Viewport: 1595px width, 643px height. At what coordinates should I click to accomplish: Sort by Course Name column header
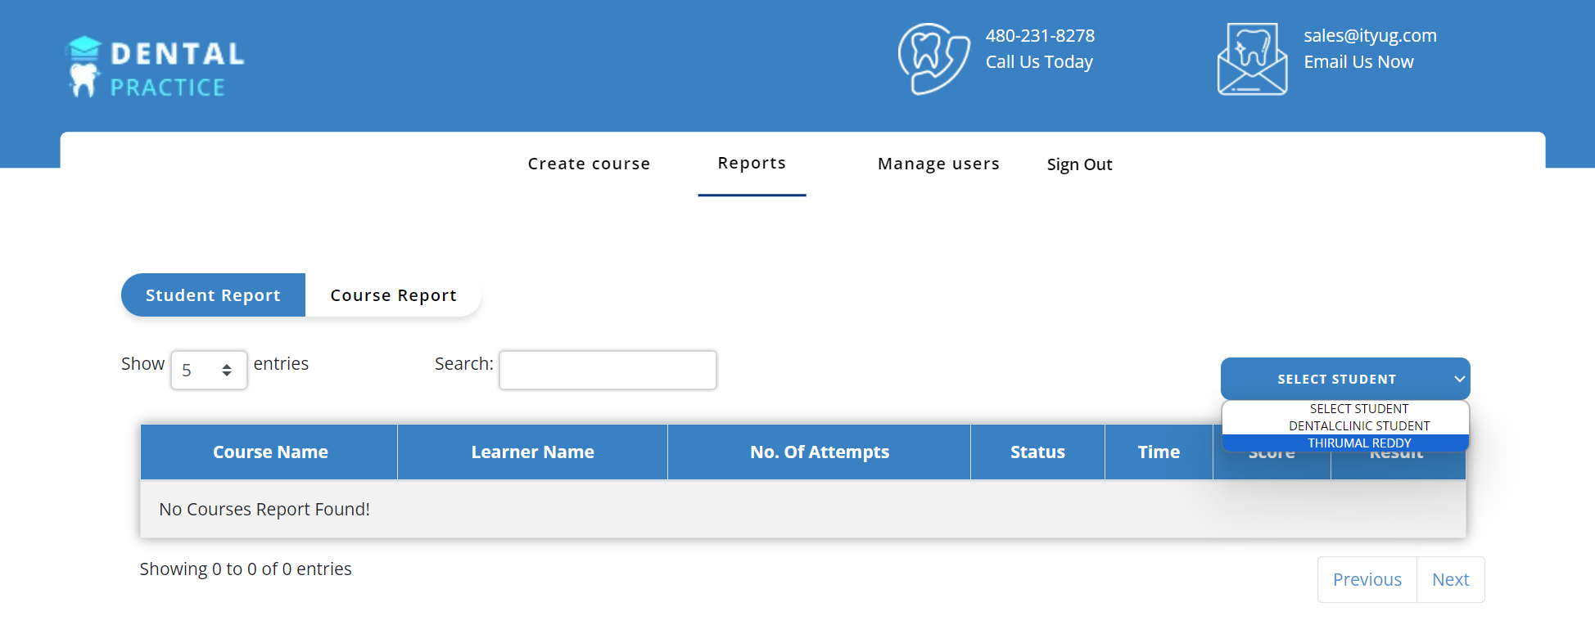pyautogui.click(x=269, y=452)
